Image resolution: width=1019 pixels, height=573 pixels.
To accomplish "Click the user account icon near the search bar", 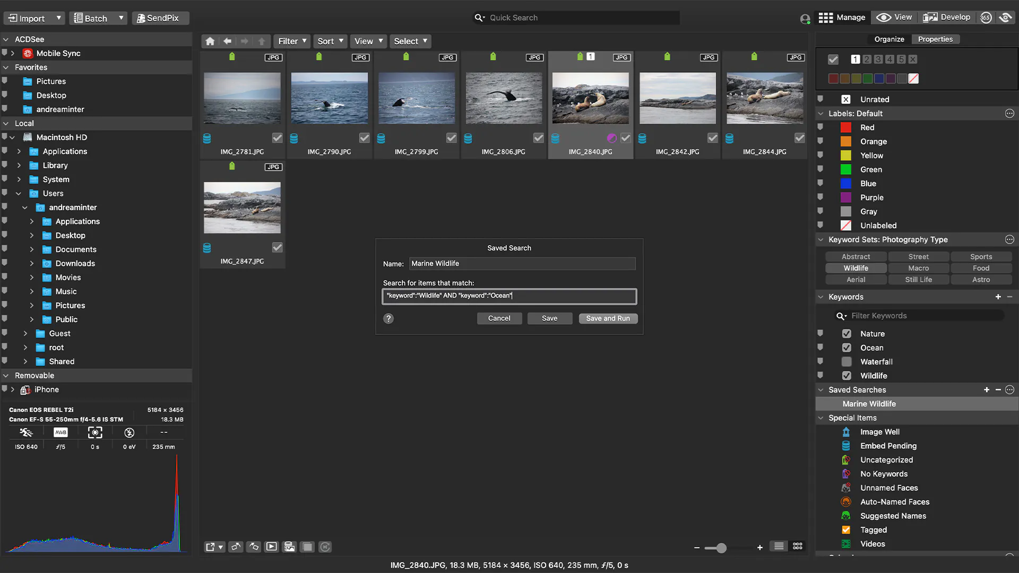I will (805, 18).
